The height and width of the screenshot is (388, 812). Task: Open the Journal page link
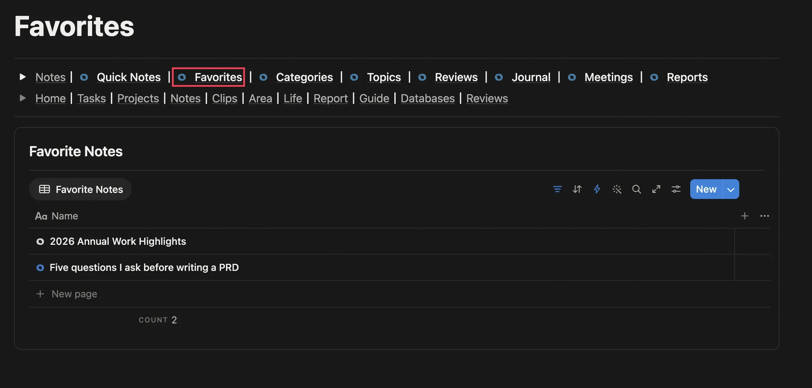pyautogui.click(x=531, y=77)
